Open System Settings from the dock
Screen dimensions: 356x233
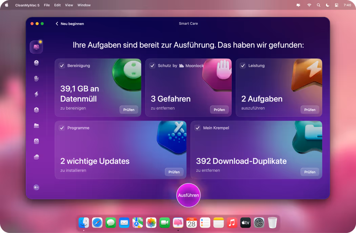(x=259, y=223)
